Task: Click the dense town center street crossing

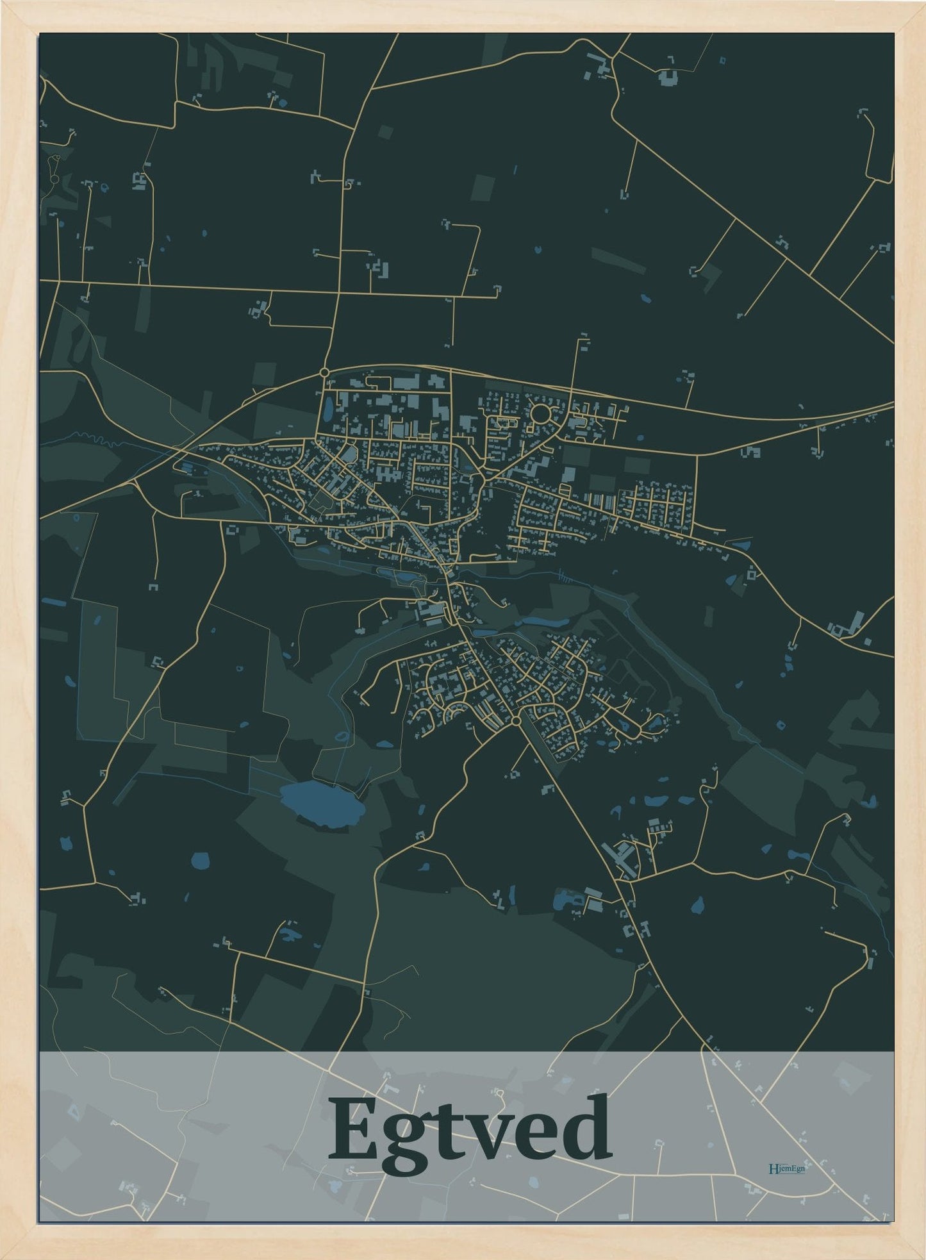Action: pos(443,564)
